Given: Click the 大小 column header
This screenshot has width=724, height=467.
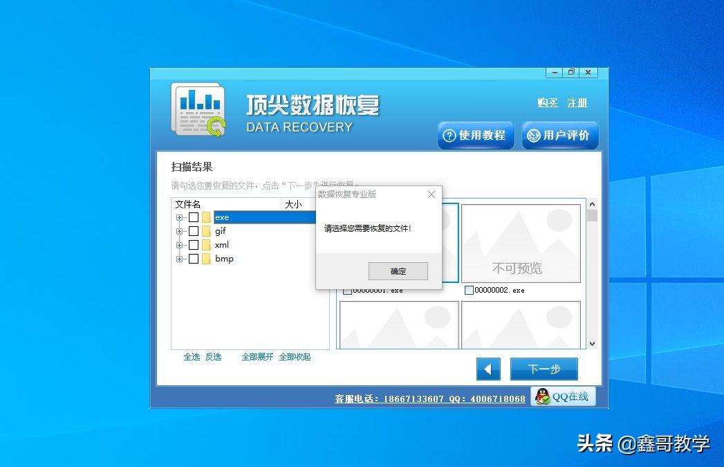Looking at the screenshot, I should [298, 204].
